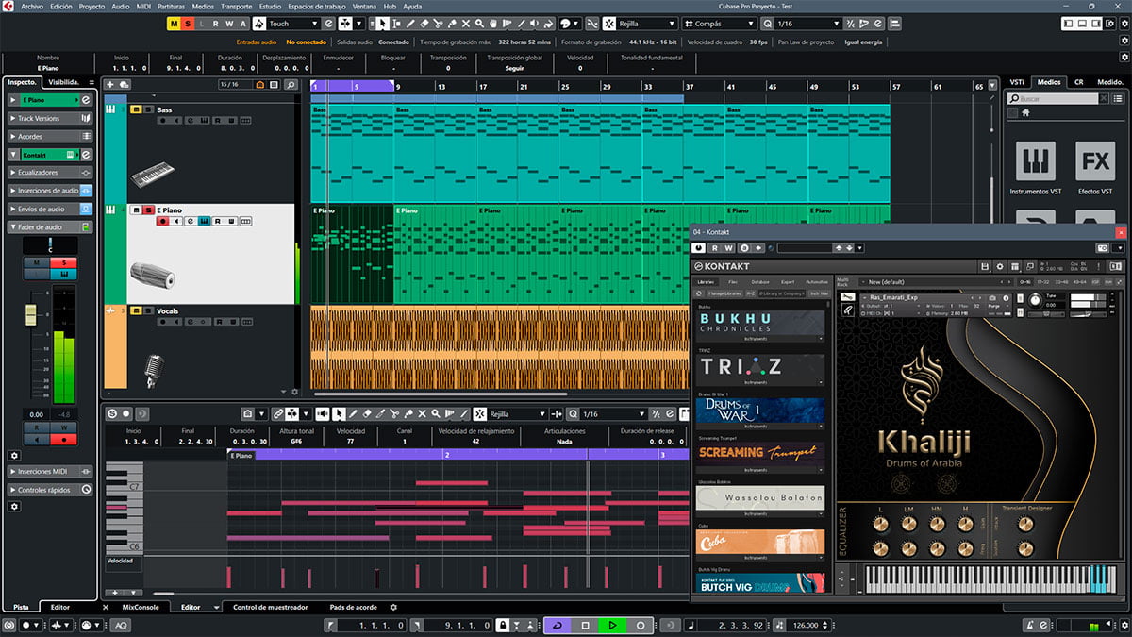This screenshot has width=1132, height=637.
Task: Click the Instrumentos VST keyboard icon
Action: (x=1035, y=160)
